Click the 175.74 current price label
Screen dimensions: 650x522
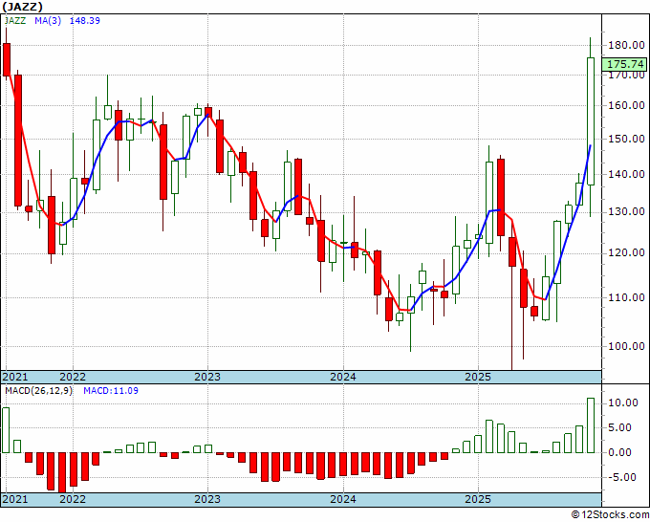coord(625,64)
